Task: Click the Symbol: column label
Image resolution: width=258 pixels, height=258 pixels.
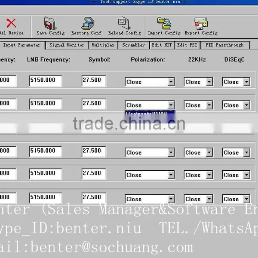Action: 100,60
